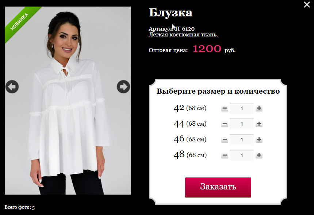Image resolution: width=314 pixels, height=215 pixels.
Task: Increase quantity for size 48
Action: tap(259, 155)
